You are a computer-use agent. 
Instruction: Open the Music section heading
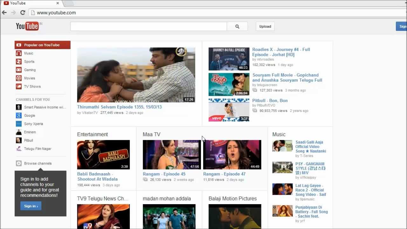(279, 135)
